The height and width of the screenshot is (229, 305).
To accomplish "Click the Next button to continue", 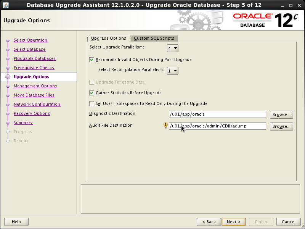I will 233,222.
